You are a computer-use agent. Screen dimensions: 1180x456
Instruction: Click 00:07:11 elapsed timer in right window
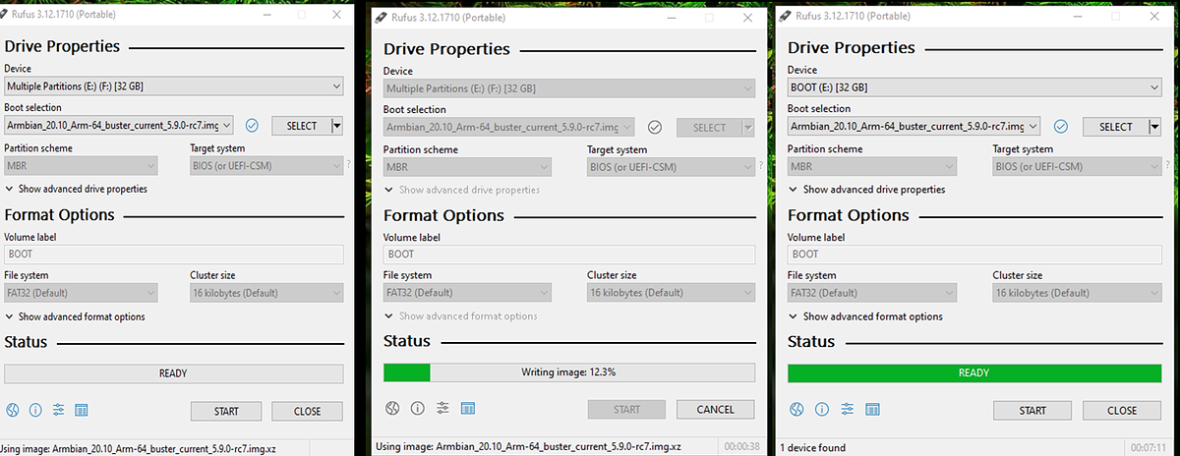click(1148, 448)
